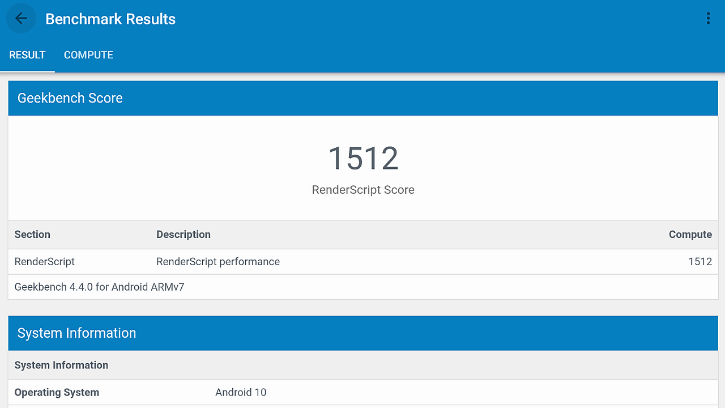
Task: Click the Android 10 value
Action: (x=241, y=392)
